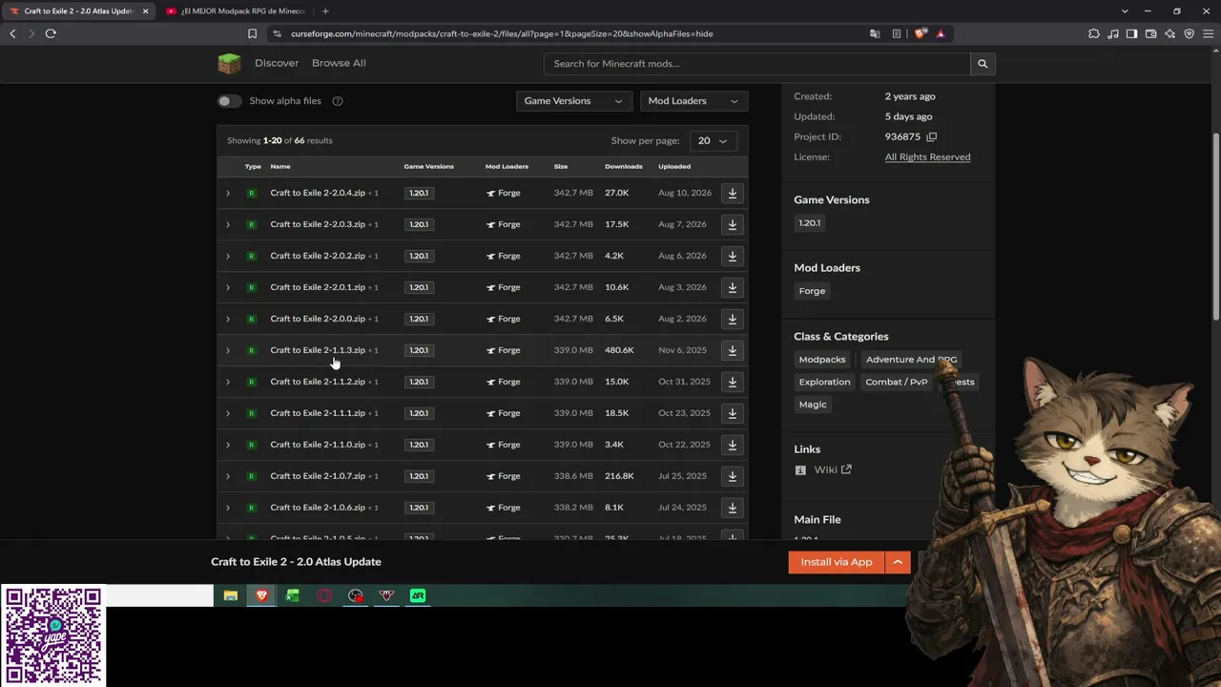The width and height of the screenshot is (1221, 687).
Task: Open the All Rights Reserved license link
Action: coord(927,157)
